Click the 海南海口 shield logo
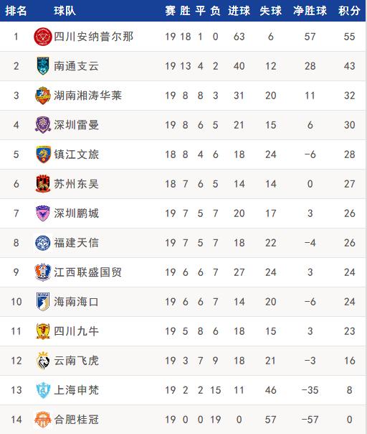 (x=43, y=301)
